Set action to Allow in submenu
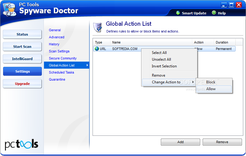The width and height of the screenshot is (246, 156). tap(214, 89)
